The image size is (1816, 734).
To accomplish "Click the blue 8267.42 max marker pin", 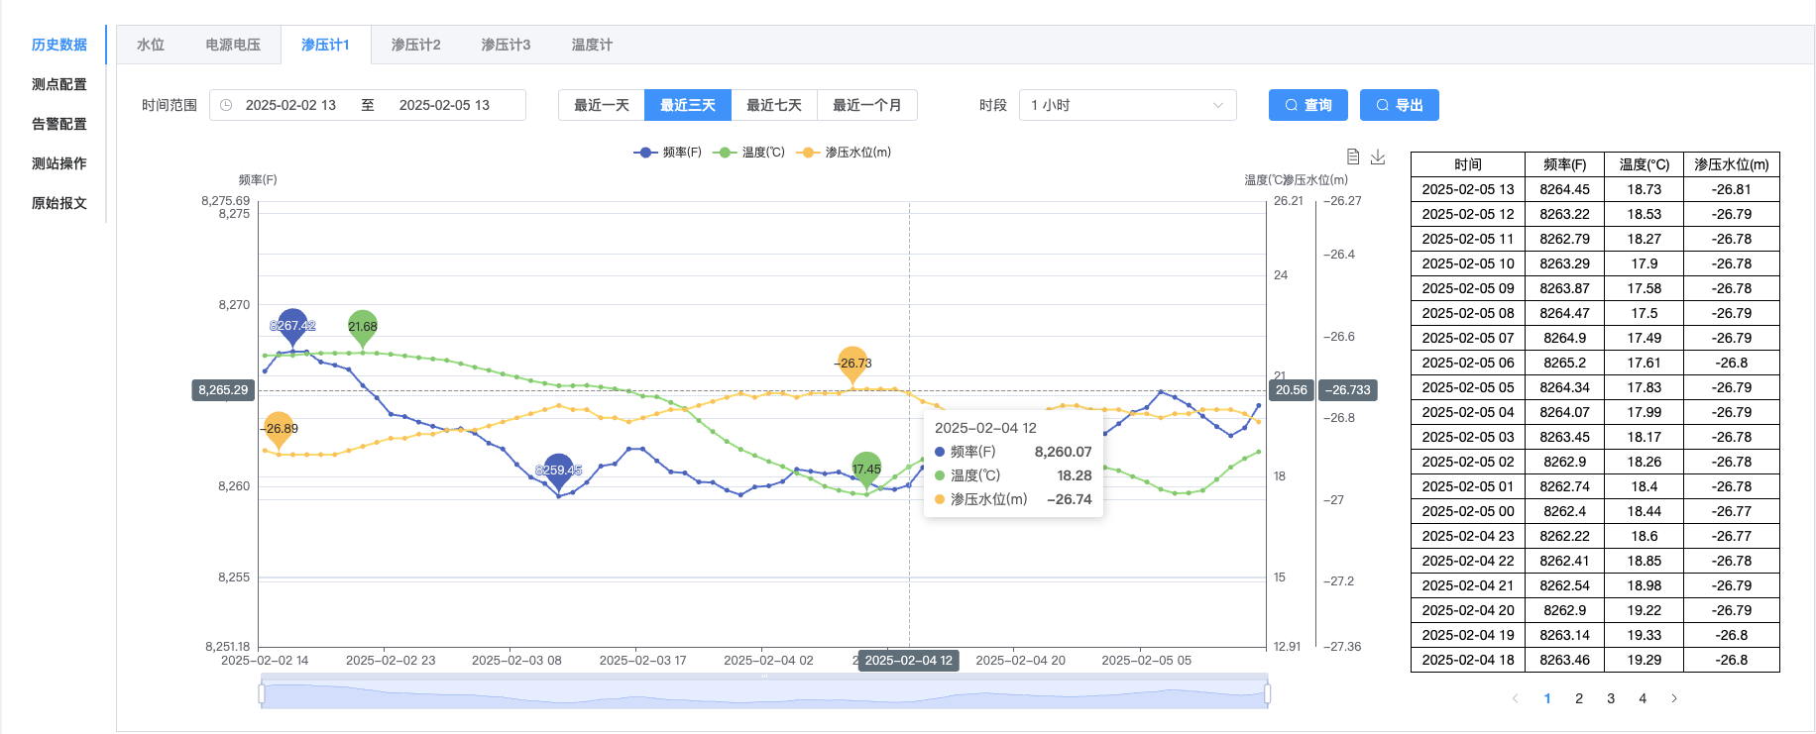I will click(292, 325).
